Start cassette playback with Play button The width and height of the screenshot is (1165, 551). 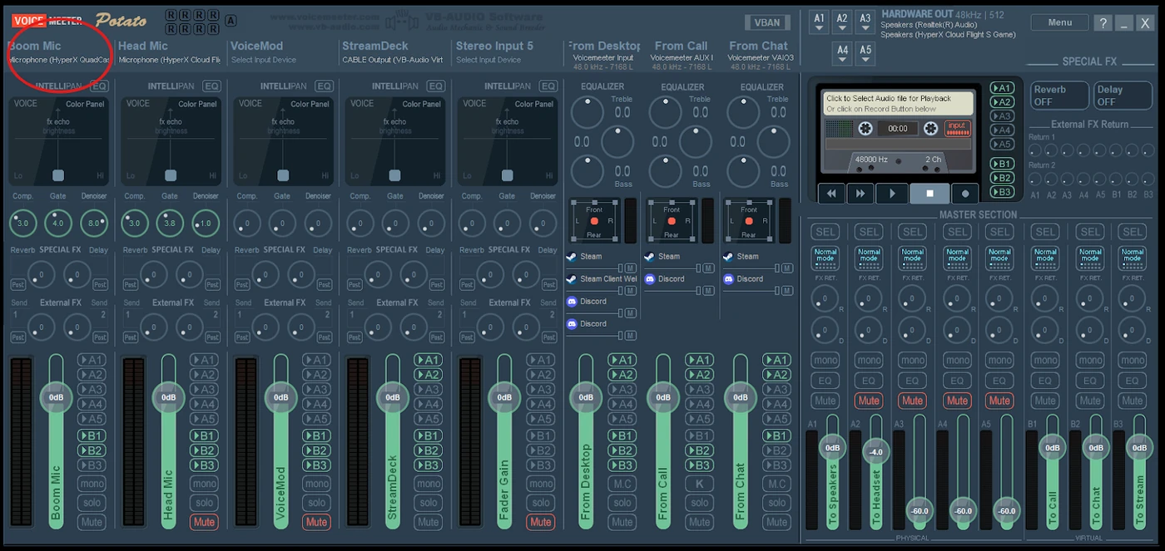[x=892, y=194]
